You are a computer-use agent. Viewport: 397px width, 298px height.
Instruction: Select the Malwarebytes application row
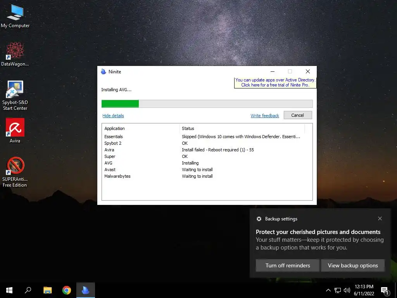pyautogui.click(x=207, y=176)
